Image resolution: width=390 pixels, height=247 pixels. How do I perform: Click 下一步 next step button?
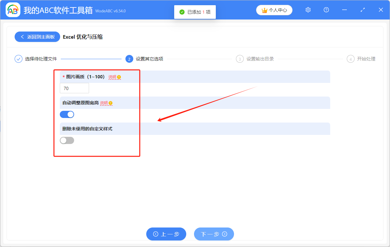[214, 234]
